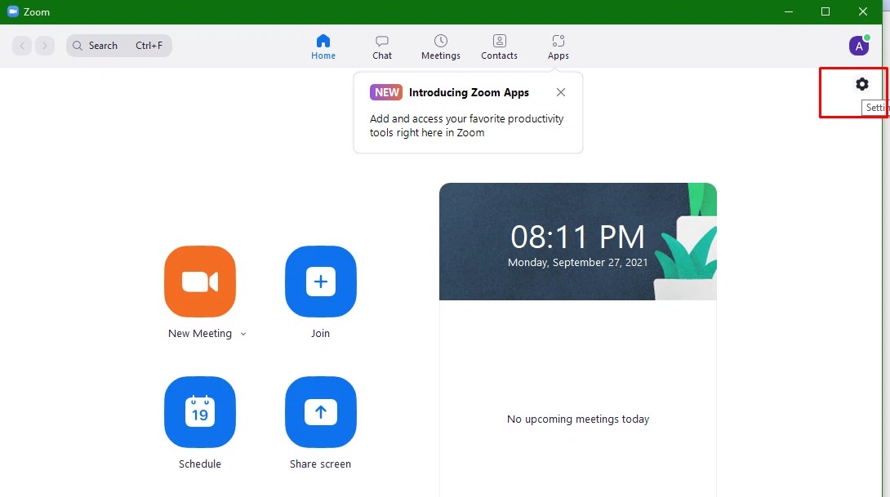
Task: Switch to the Home tab
Action: pos(323,47)
